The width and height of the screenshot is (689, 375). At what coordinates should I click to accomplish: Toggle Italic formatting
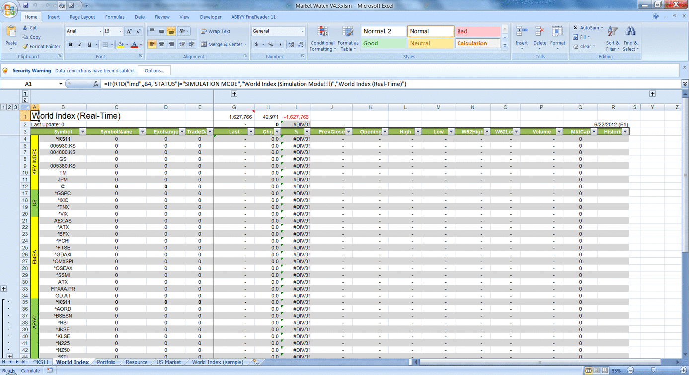coord(80,44)
